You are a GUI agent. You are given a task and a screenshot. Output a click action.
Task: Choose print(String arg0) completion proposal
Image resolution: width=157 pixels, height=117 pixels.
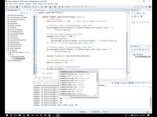tap(78, 72)
